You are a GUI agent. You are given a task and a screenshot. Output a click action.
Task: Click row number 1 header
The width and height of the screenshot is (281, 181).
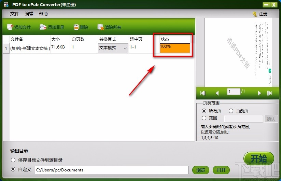click(x=6, y=48)
